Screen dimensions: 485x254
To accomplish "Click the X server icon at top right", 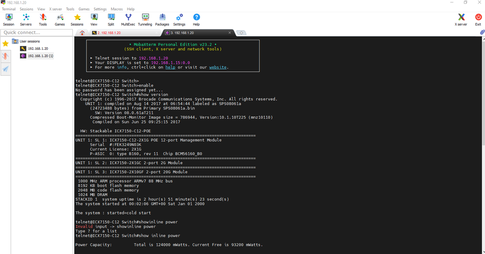I will pos(461,19).
